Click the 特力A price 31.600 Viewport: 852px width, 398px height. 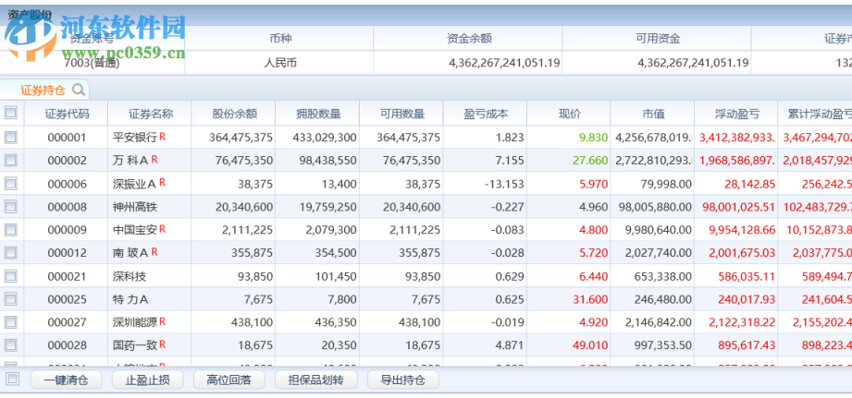click(x=590, y=299)
